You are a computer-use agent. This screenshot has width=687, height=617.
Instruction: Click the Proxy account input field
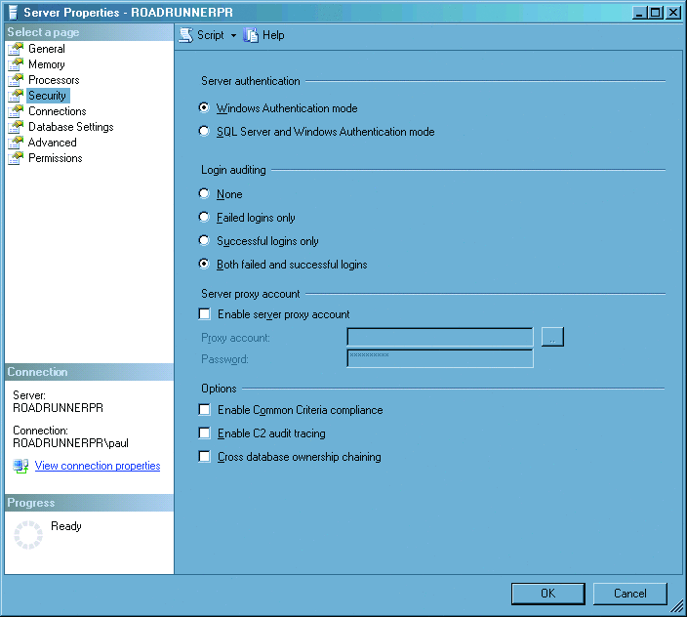point(440,337)
